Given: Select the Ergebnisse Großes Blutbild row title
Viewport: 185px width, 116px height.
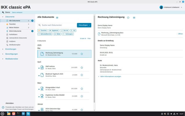Looking at the screenshot, I should click(x=55, y=95).
